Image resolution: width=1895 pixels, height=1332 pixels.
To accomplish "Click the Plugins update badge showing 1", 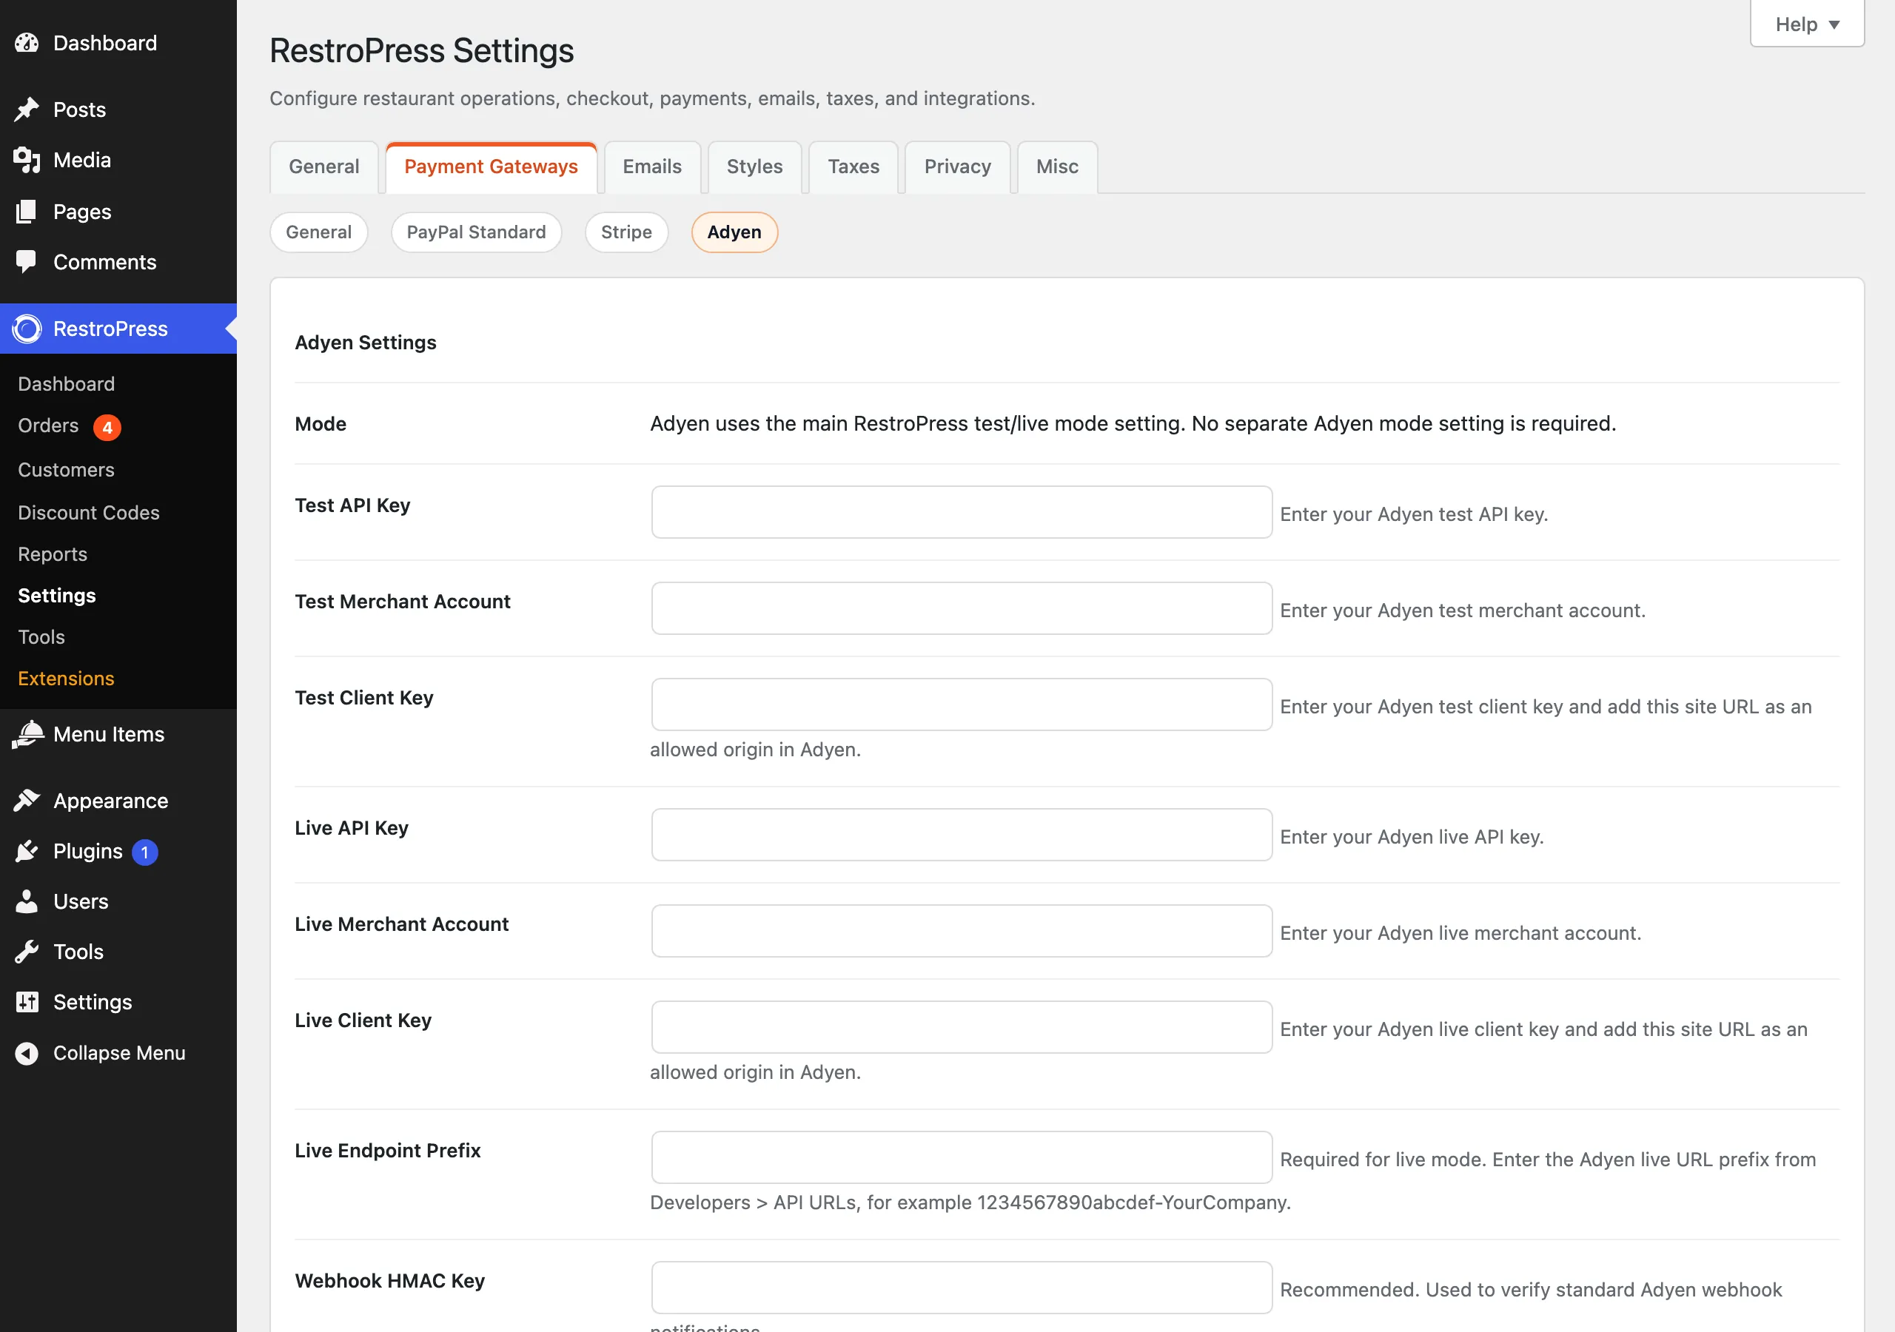I will pos(144,852).
